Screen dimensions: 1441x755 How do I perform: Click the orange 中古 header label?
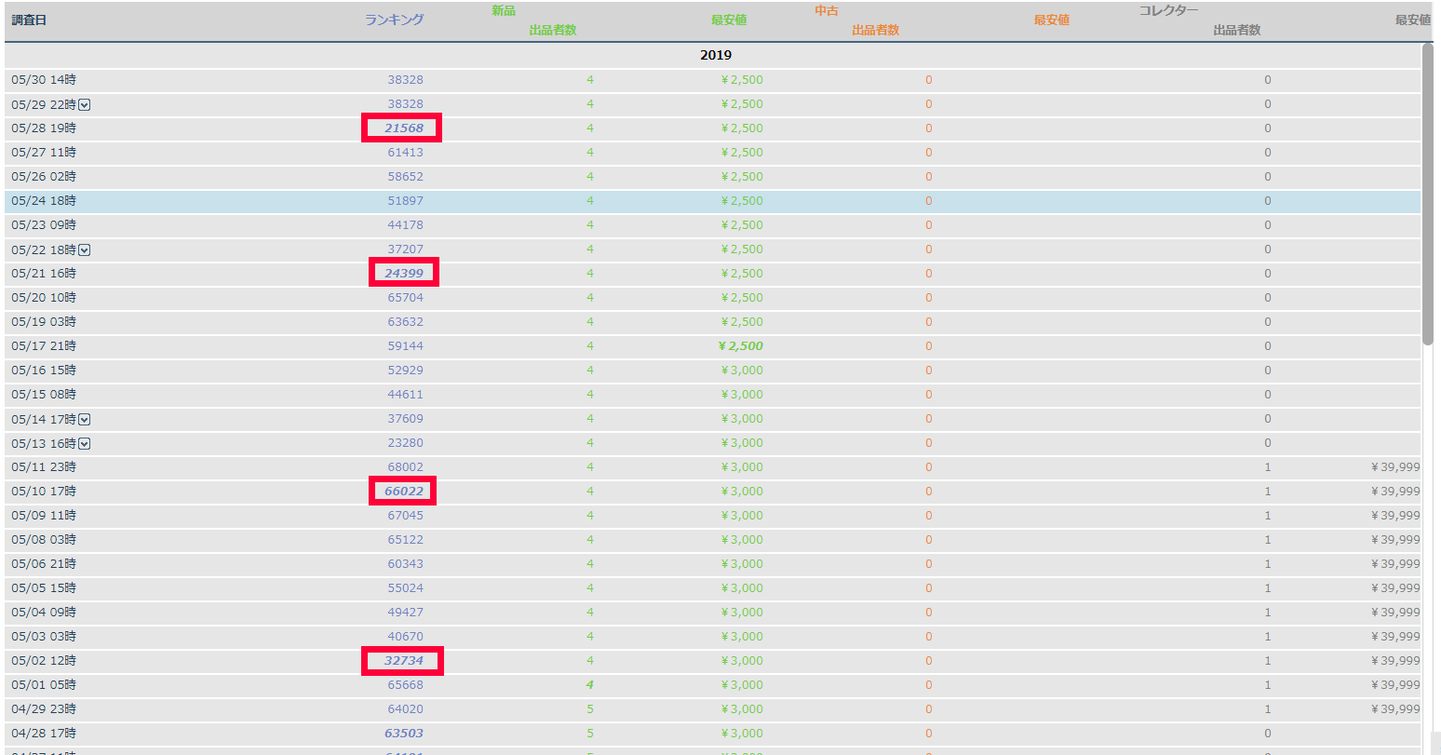tap(827, 11)
